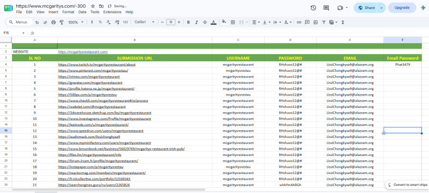This screenshot has width=429, height=193.
Task: Open the Format menu
Action: 68,12
